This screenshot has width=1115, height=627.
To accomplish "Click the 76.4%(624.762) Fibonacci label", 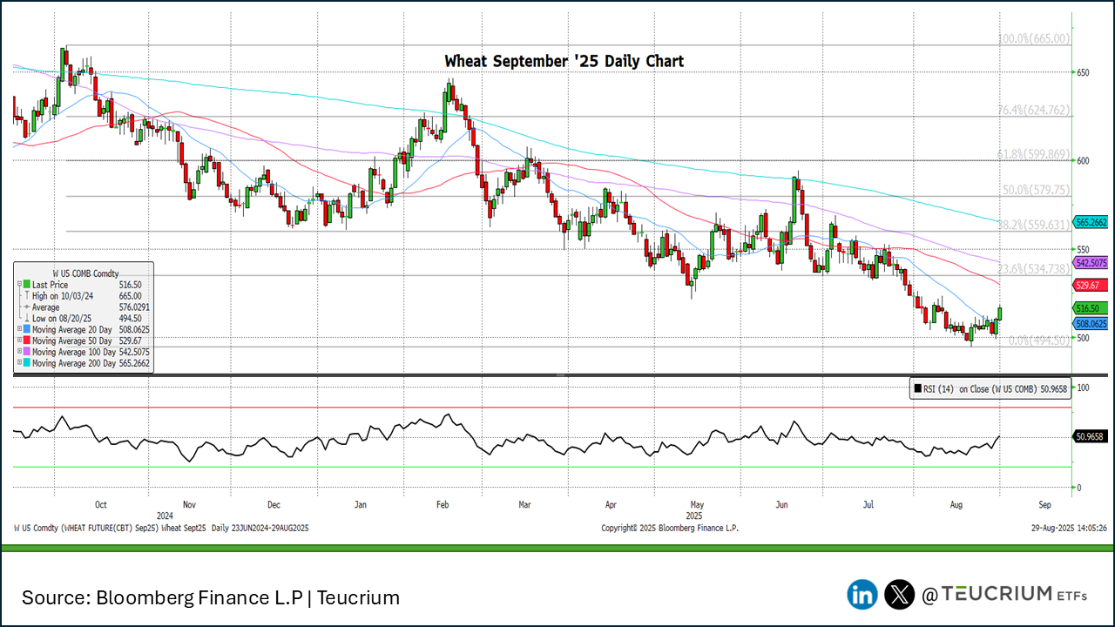I will [x=1033, y=111].
